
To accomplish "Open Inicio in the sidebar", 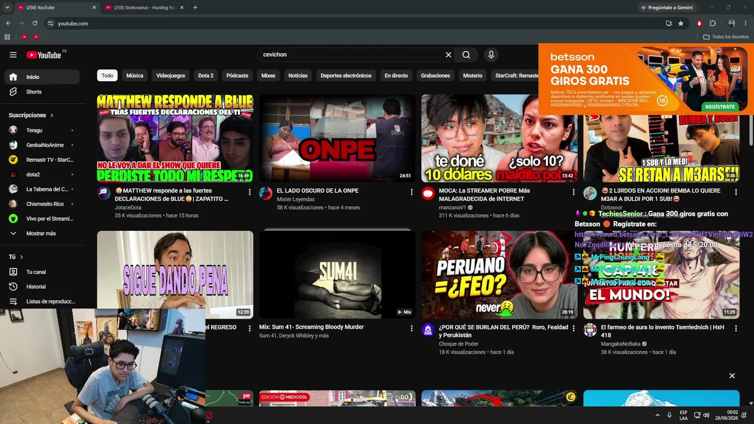I will [x=42, y=77].
